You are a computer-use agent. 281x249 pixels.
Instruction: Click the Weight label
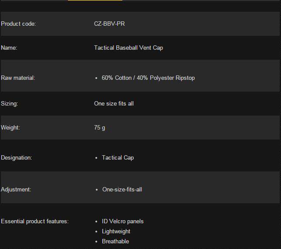coord(10,128)
